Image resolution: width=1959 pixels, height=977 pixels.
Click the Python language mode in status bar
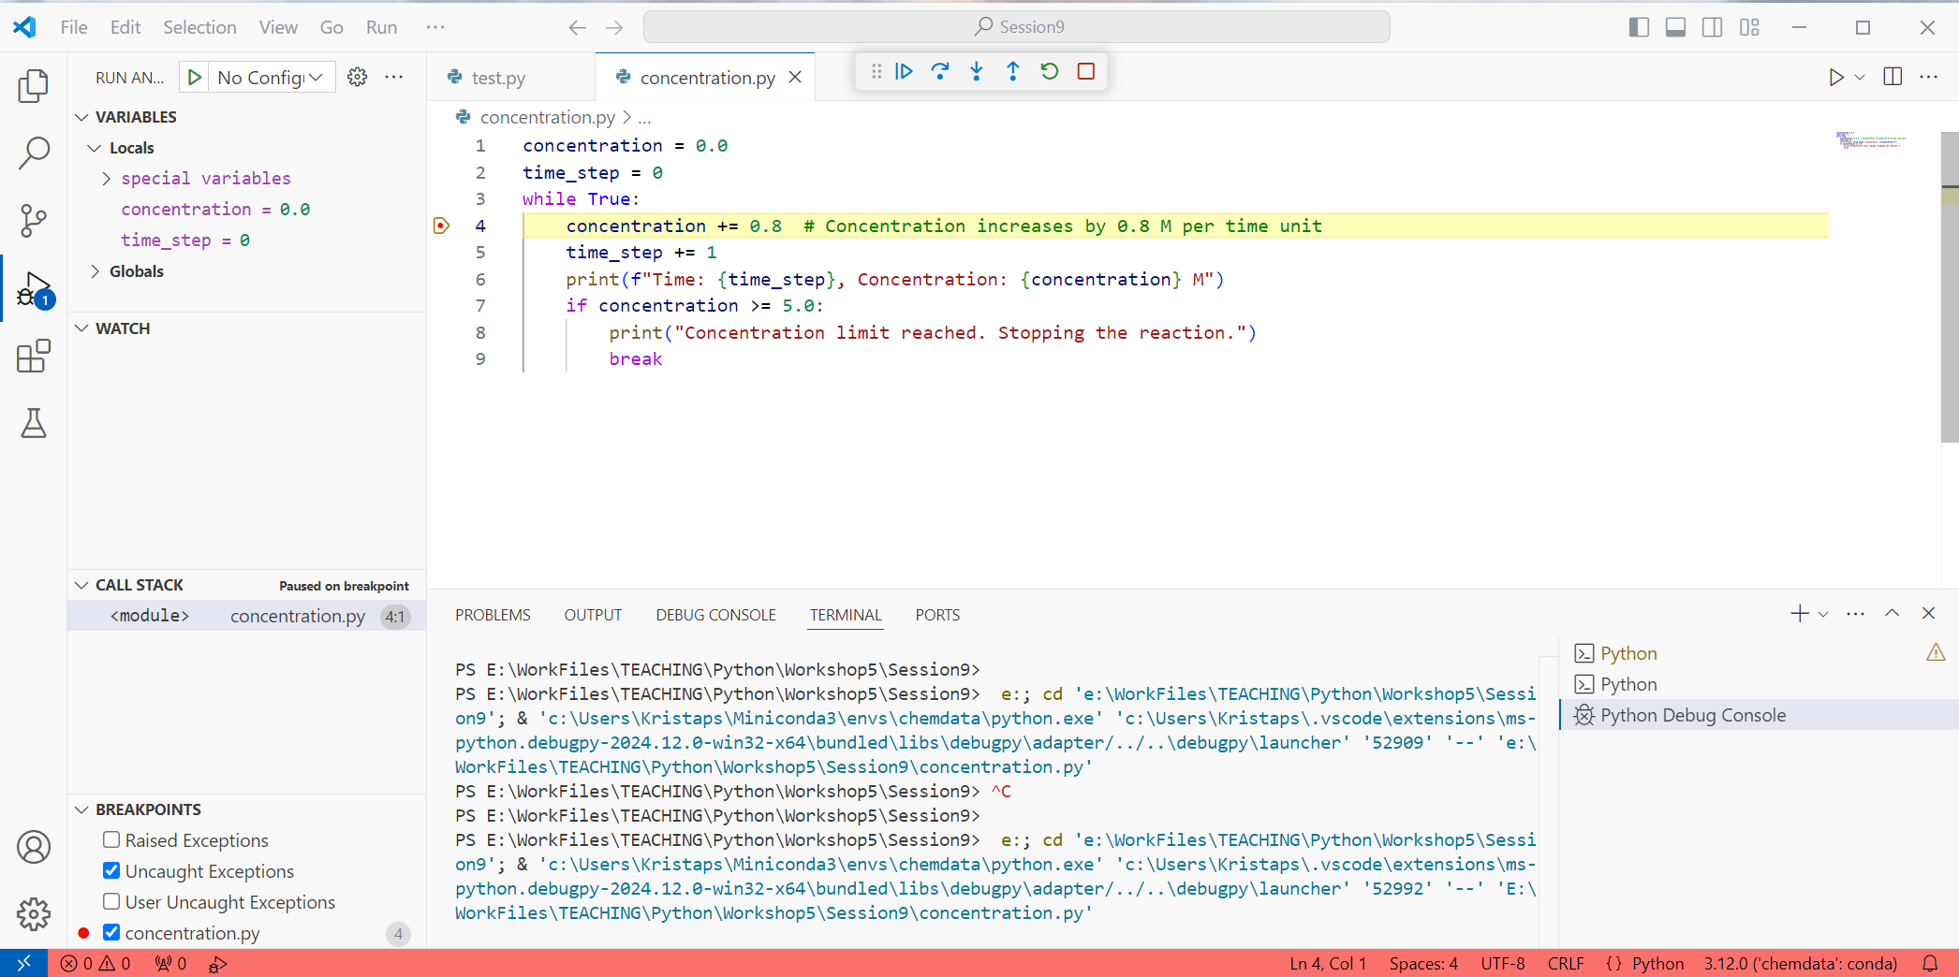point(1657,963)
